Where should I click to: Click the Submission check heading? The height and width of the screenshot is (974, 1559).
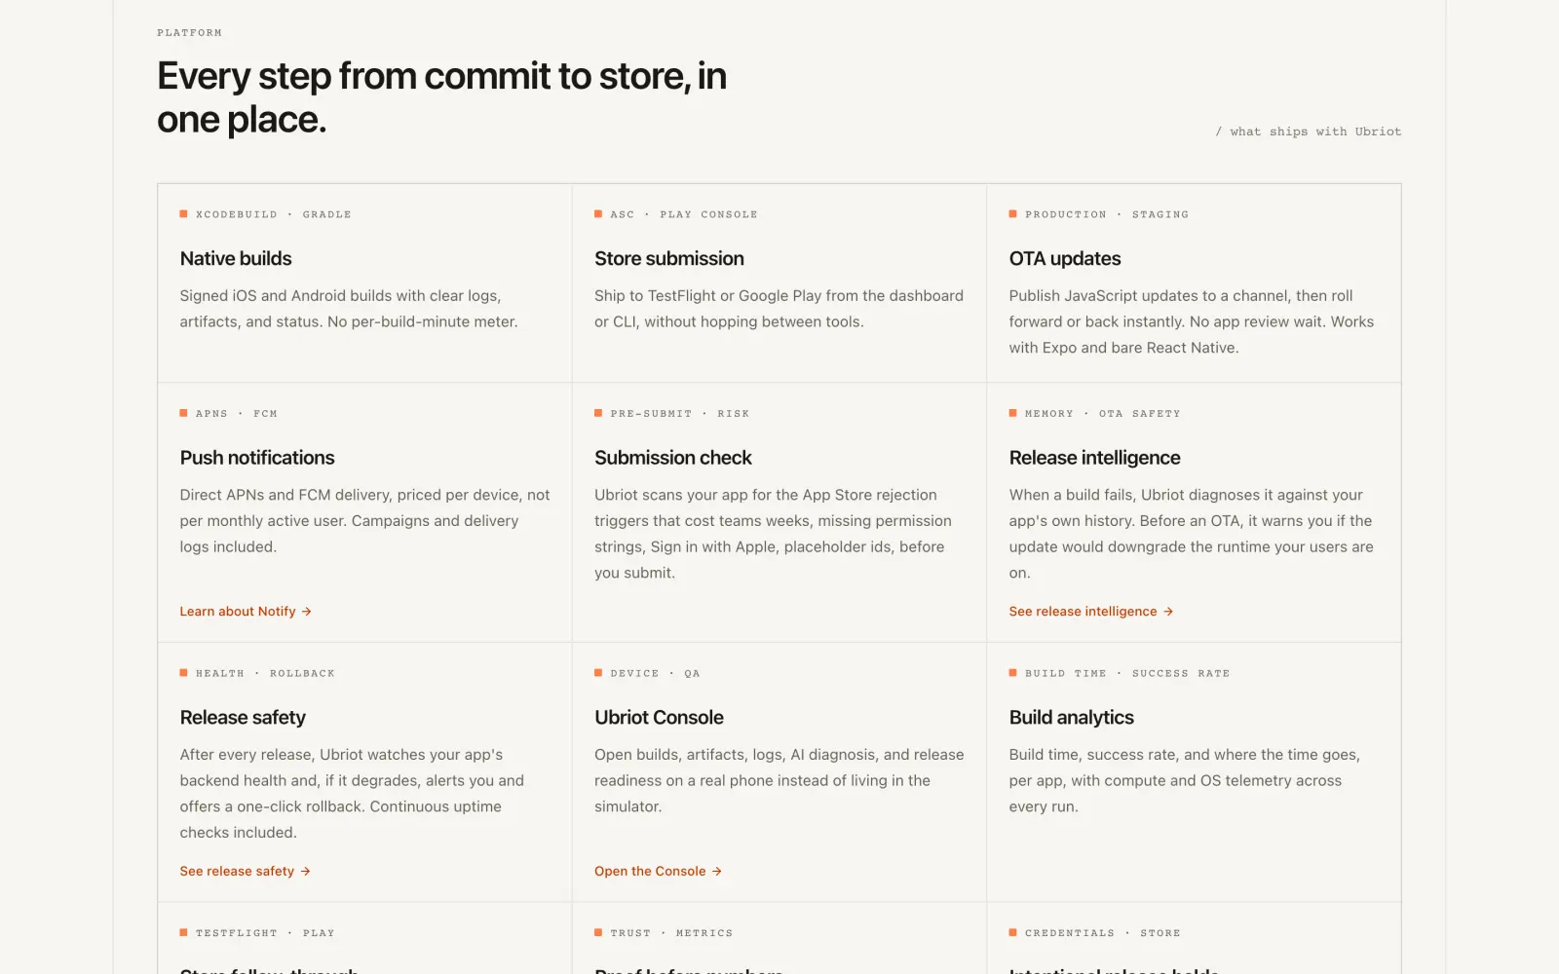click(673, 458)
